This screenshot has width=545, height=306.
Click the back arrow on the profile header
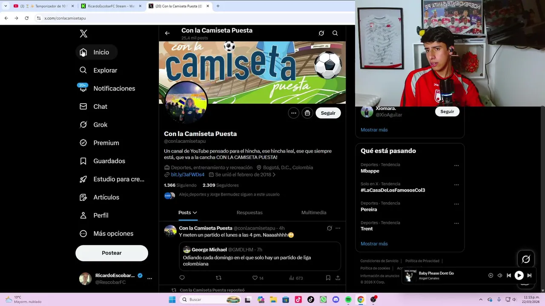click(167, 33)
